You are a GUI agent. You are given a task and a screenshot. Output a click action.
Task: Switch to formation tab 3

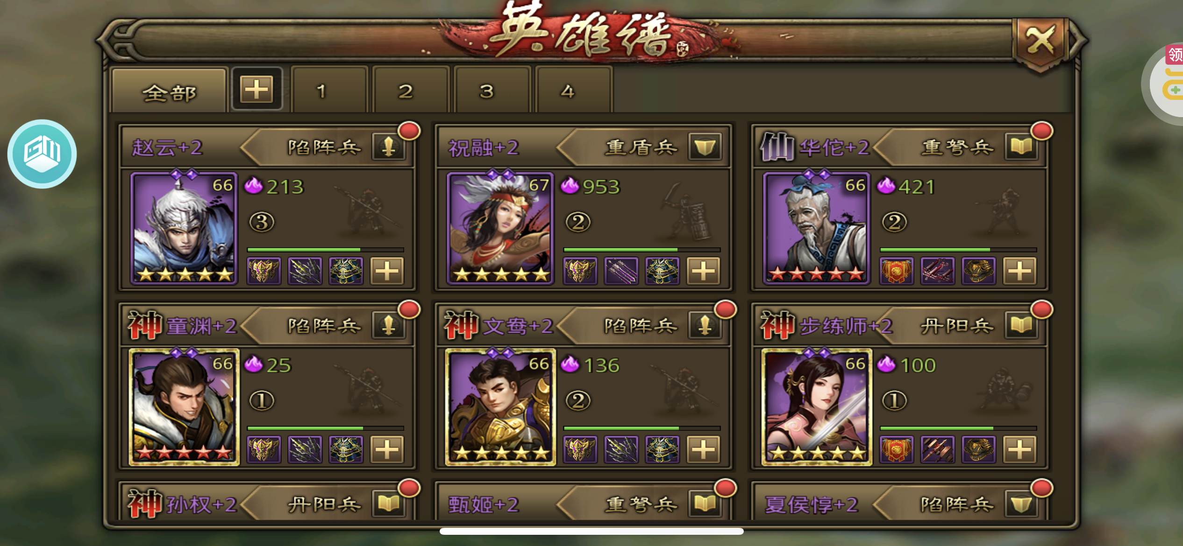tap(487, 91)
